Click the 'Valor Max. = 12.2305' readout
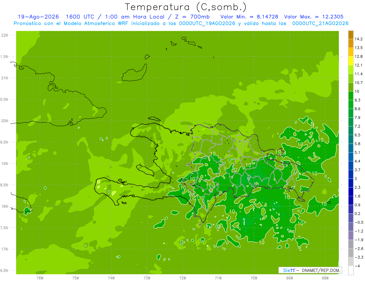The height and width of the screenshot is (282, 365). (314, 17)
